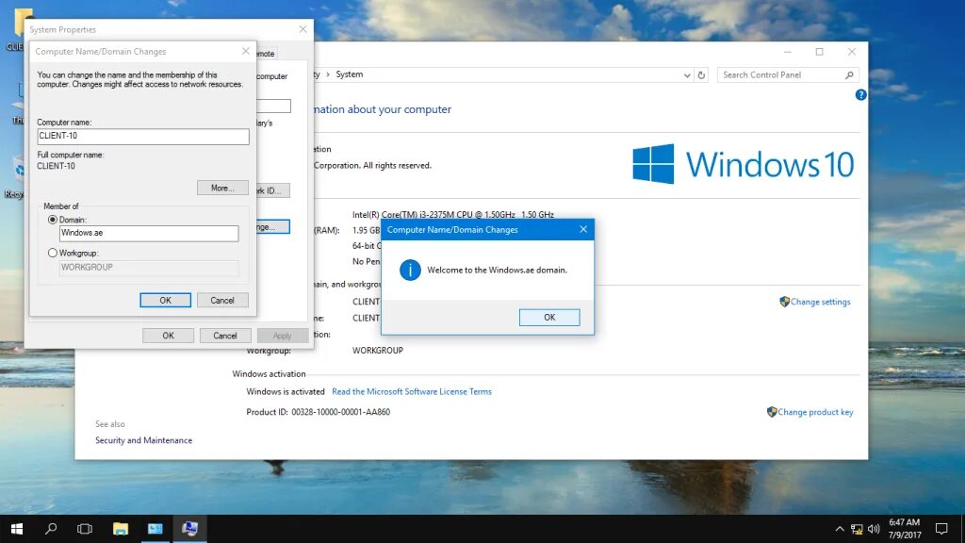Switch to System Properties taskbar icon
This screenshot has height=543, width=965.
(189, 529)
